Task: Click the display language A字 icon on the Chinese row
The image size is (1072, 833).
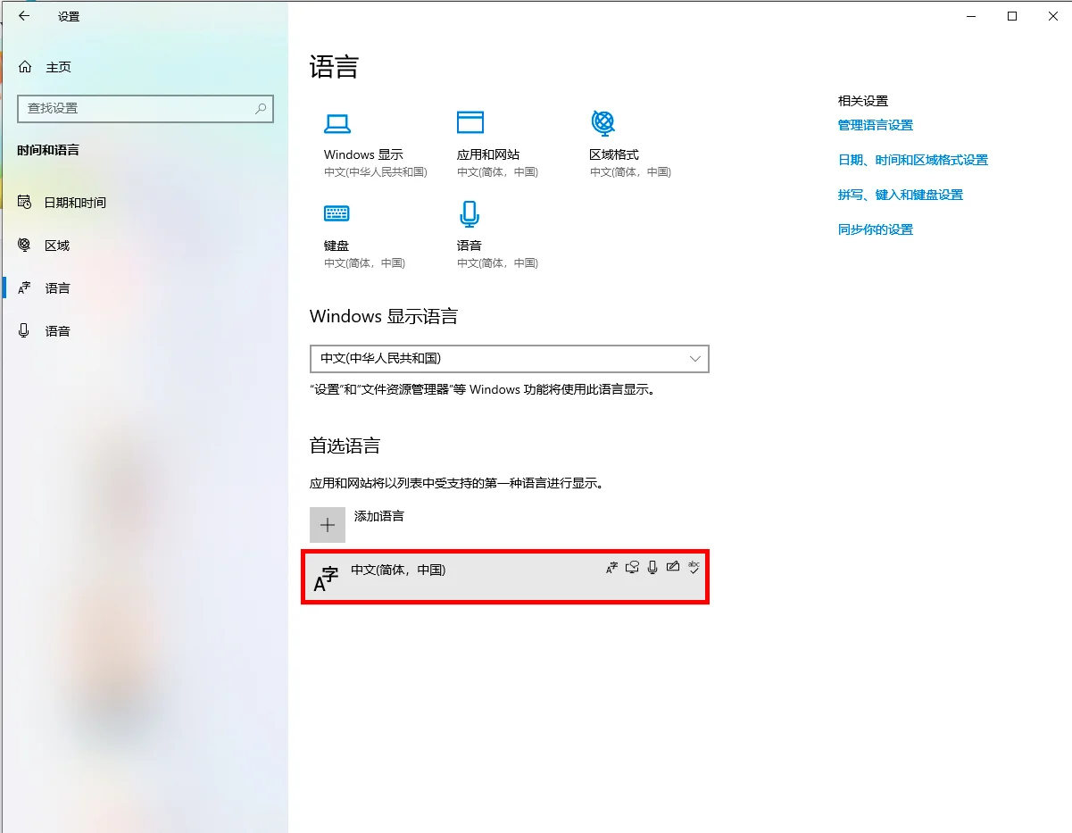Action: click(611, 567)
